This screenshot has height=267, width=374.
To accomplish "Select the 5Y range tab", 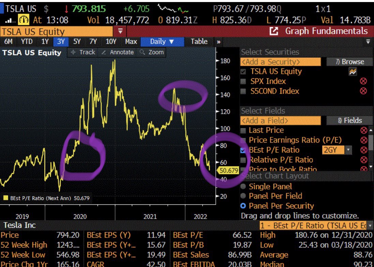I will click(77, 42).
